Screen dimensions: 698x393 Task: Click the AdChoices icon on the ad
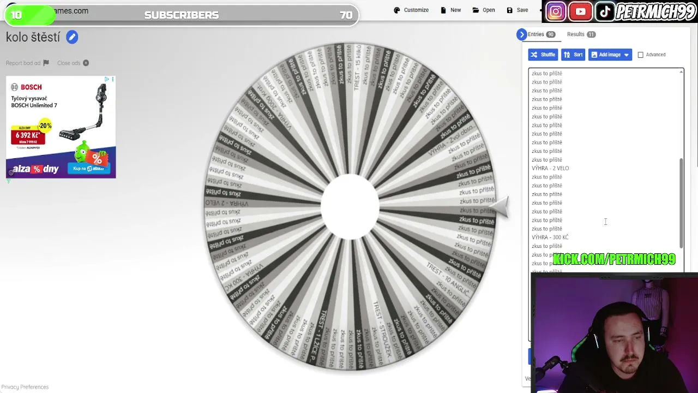(107, 80)
